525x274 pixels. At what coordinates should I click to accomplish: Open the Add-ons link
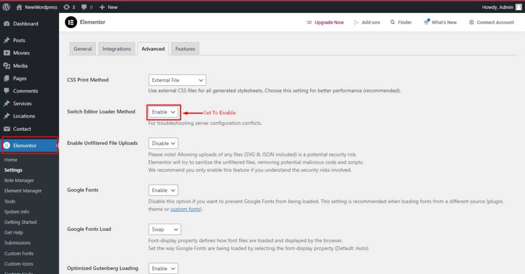coord(371,23)
